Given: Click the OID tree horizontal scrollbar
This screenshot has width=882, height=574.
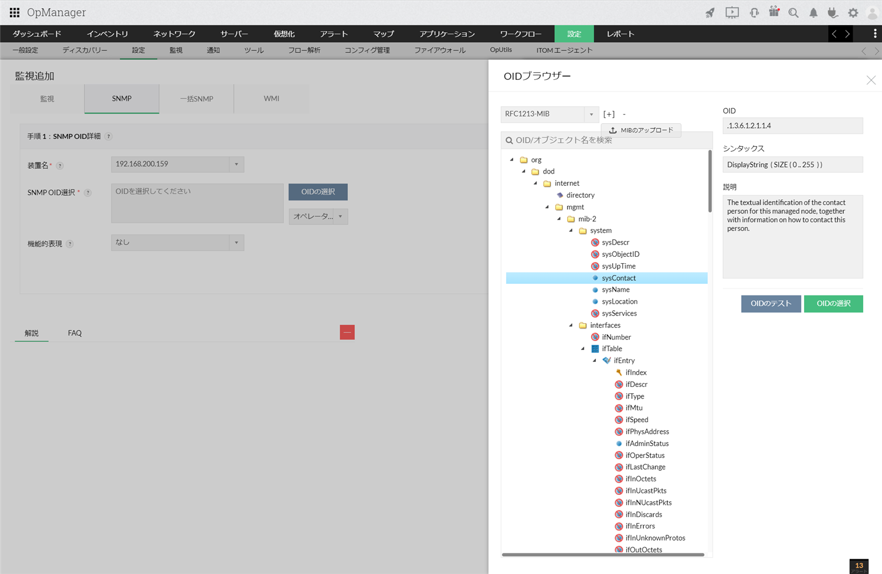Looking at the screenshot, I should pos(603,554).
